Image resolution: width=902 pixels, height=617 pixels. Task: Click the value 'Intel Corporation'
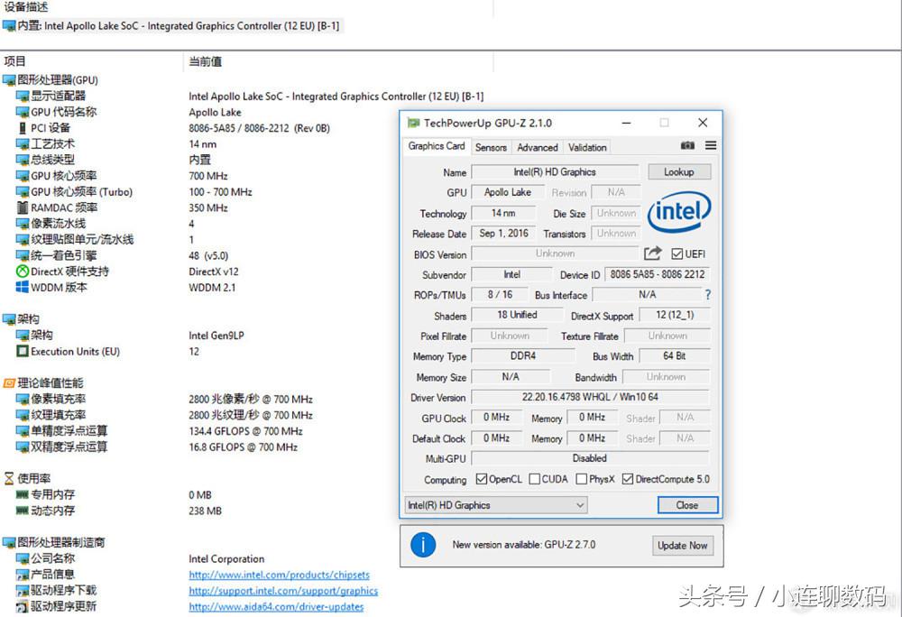[x=226, y=558]
